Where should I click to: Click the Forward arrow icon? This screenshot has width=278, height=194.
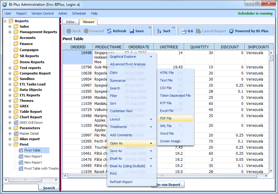[x=86, y=31]
